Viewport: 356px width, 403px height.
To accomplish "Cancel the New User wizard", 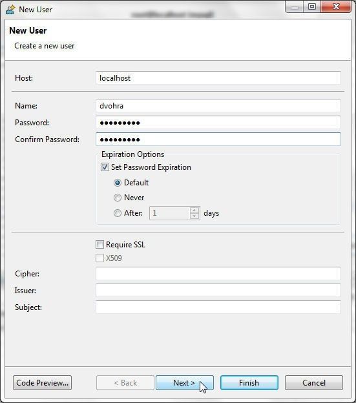I will [314, 383].
